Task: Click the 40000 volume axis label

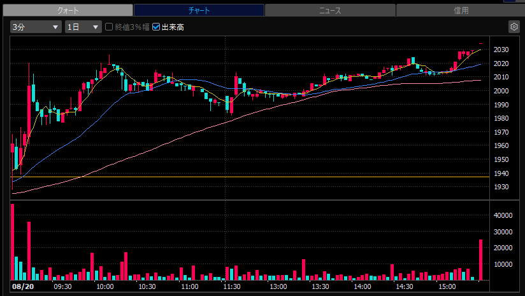Action: coord(503,215)
